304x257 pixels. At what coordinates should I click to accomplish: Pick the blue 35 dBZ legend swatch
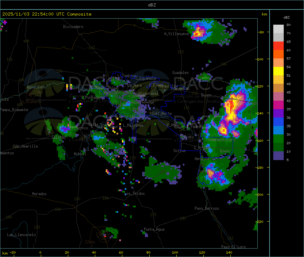pos(278,122)
